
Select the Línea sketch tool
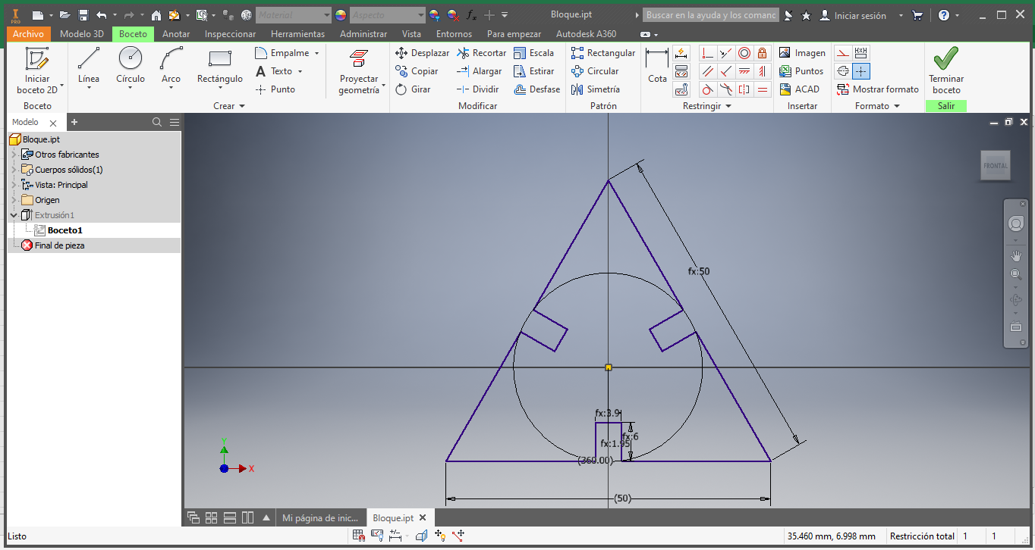click(89, 67)
